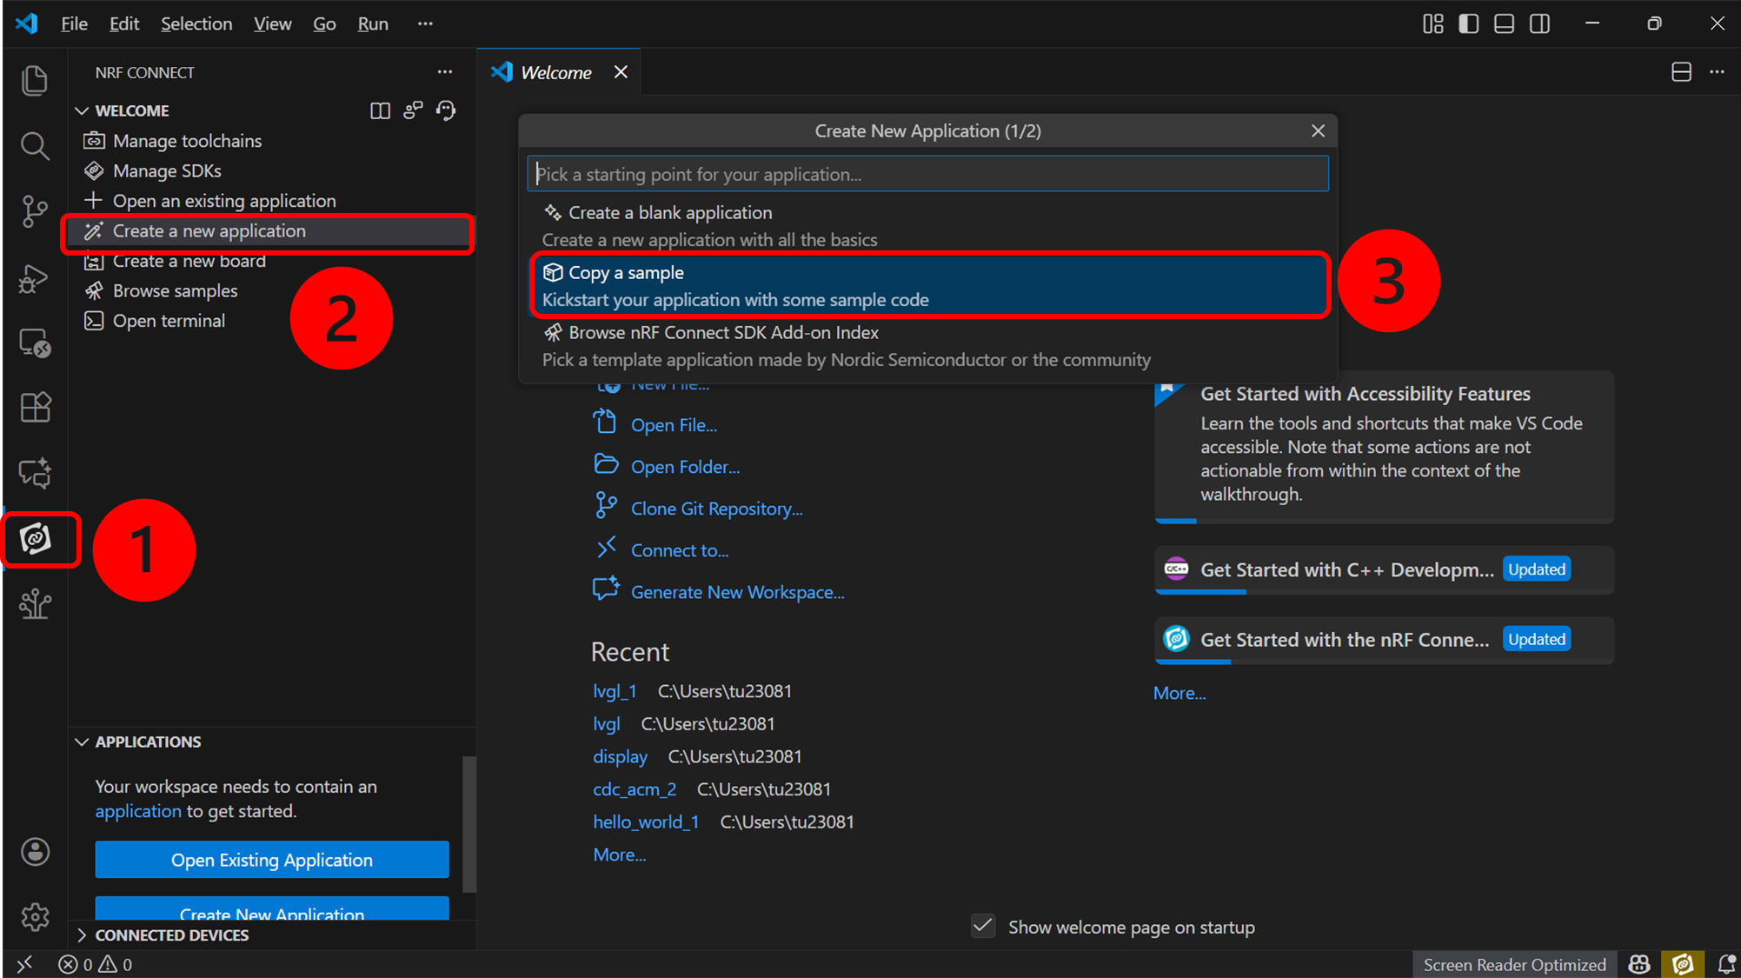Open the Manage settings gear icon

point(35,916)
